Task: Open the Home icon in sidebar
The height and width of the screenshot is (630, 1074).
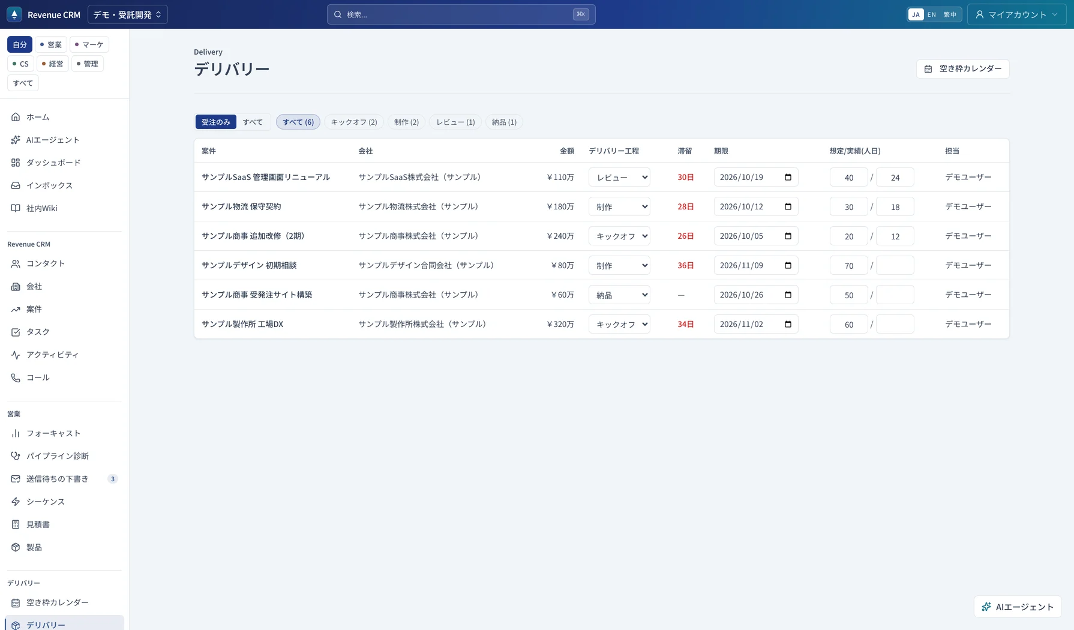Action: pyautogui.click(x=16, y=117)
